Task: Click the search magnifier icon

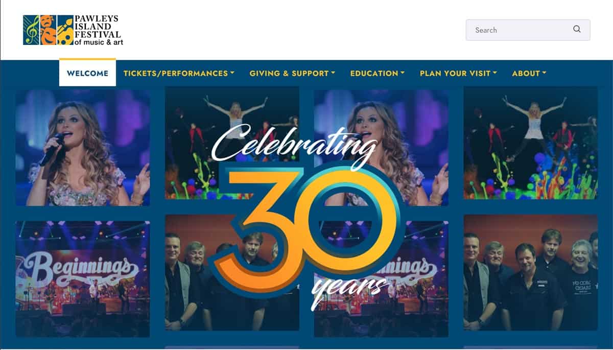Action: coord(577,29)
